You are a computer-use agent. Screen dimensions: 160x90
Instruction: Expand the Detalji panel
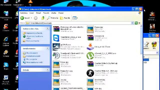[47, 70]
